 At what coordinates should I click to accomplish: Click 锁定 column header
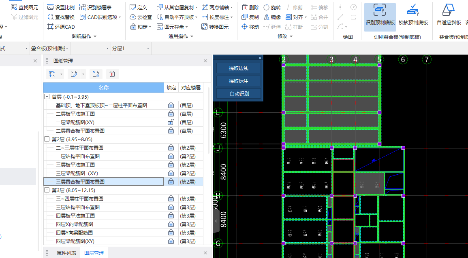(171, 88)
